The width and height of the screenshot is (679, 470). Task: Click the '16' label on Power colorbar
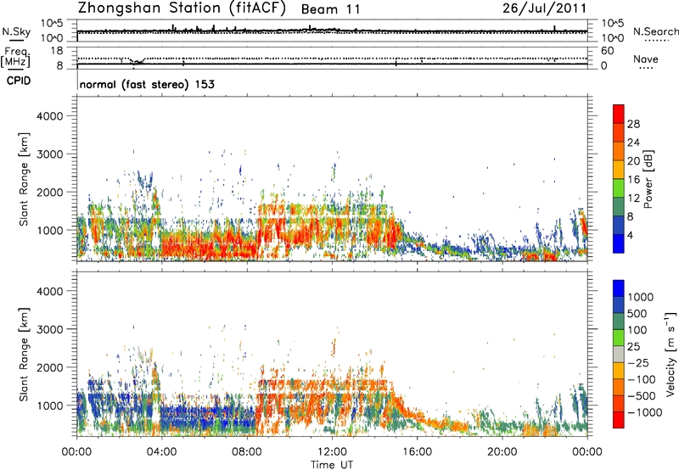click(x=633, y=180)
